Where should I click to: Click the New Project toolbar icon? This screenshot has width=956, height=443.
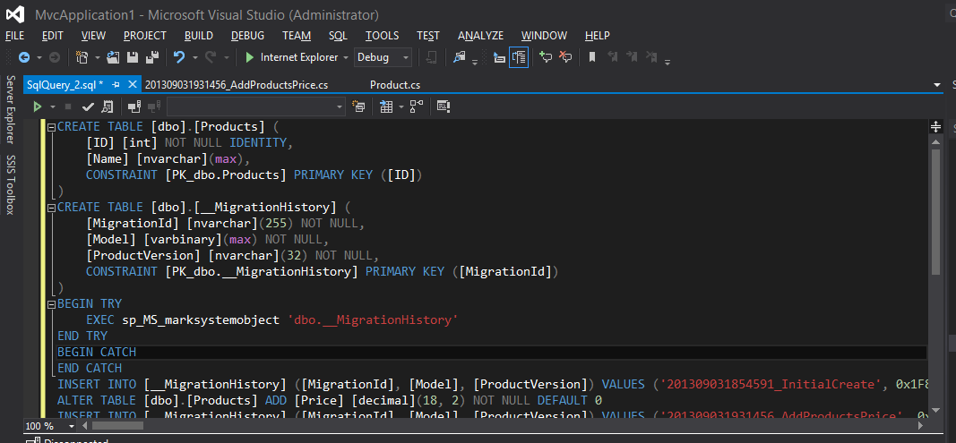82,57
